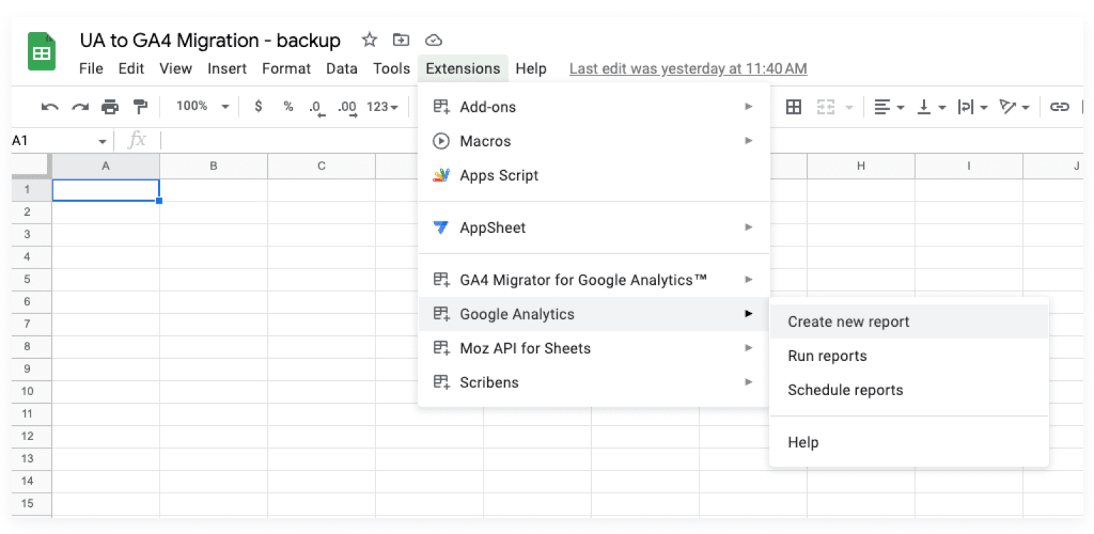Image resolution: width=1094 pixels, height=534 pixels.
Task: Select column B header
Action: click(x=214, y=166)
